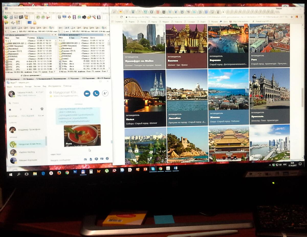Show hidden system tray icons
Screen dimensions: 307x237
click(x=270, y=165)
